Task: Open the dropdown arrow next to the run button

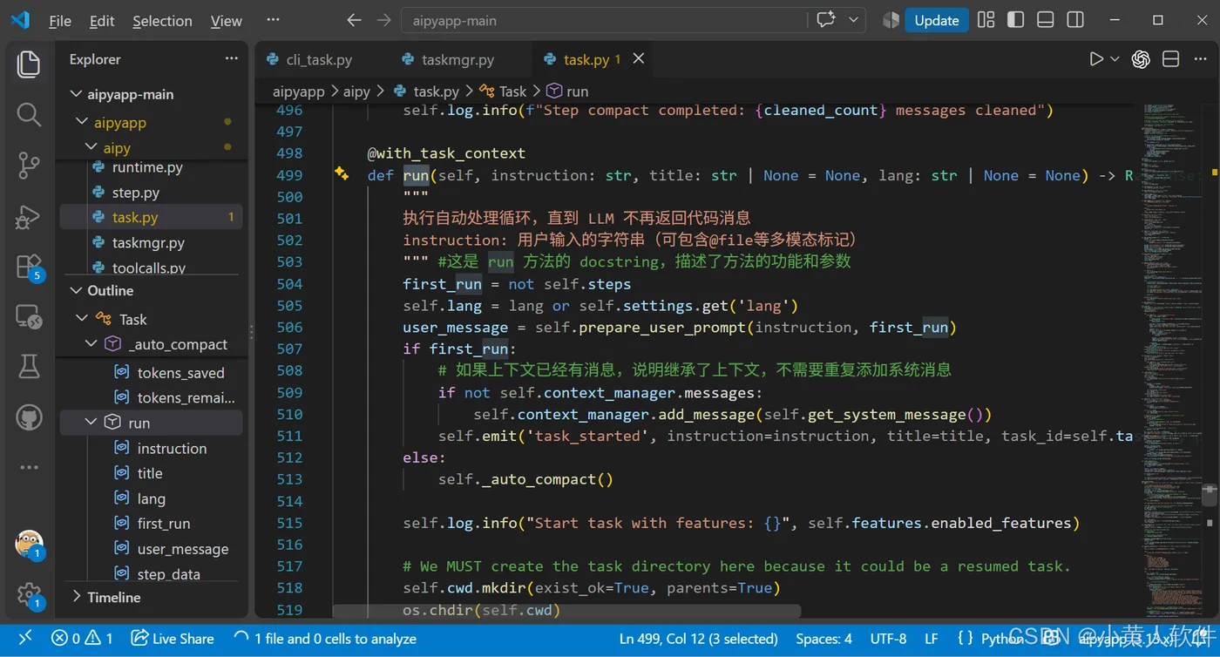Action: 1115,59
